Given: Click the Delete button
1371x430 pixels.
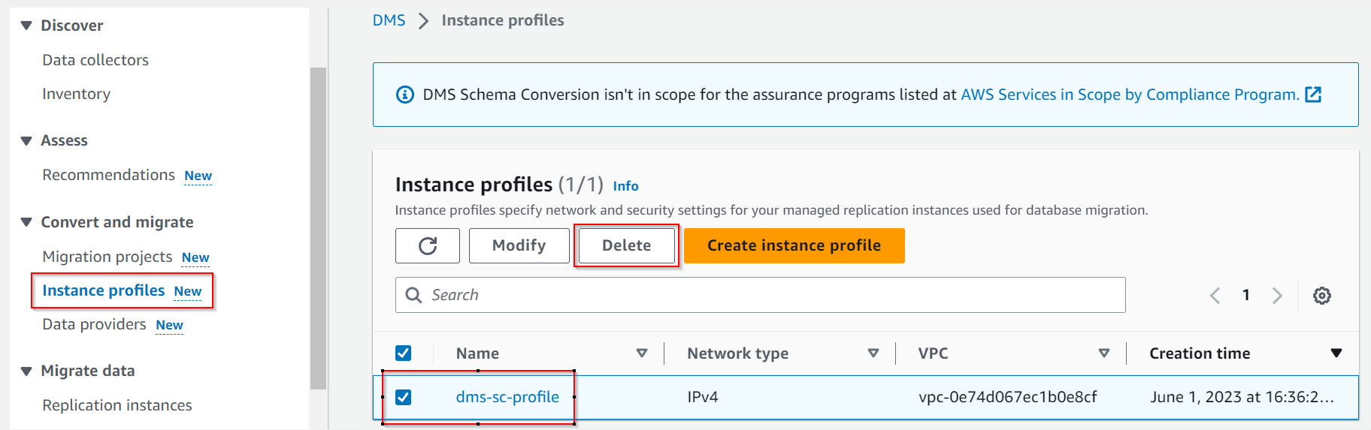Looking at the screenshot, I should click(626, 246).
